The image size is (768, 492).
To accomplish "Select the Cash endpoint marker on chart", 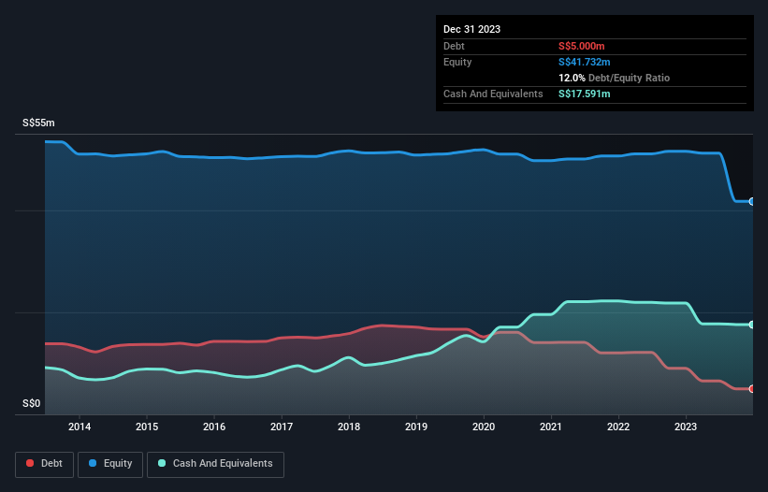I will point(752,325).
